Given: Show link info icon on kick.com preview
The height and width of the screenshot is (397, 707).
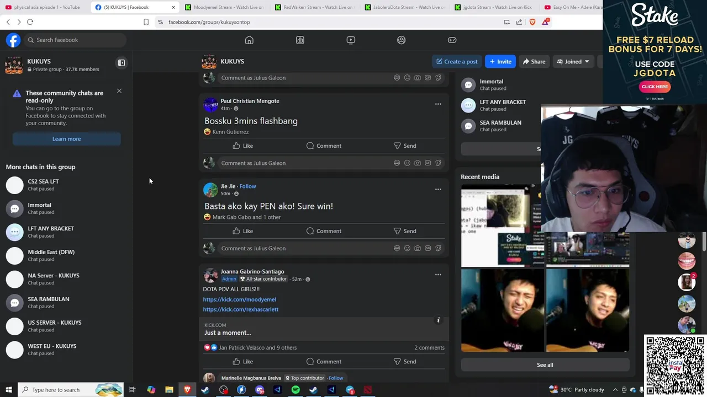Looking at the screenshot, I should pos(439,320).
